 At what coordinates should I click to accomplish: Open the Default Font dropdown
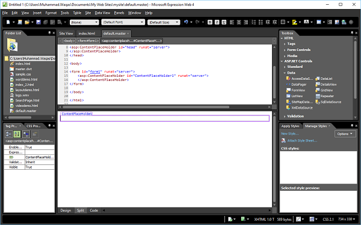123,22
